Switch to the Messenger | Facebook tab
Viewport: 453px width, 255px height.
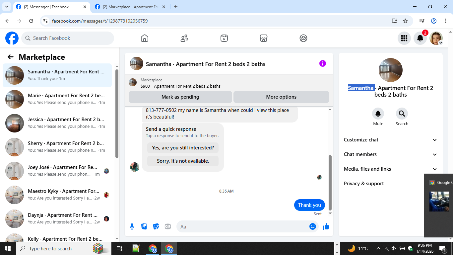point(51,7)
